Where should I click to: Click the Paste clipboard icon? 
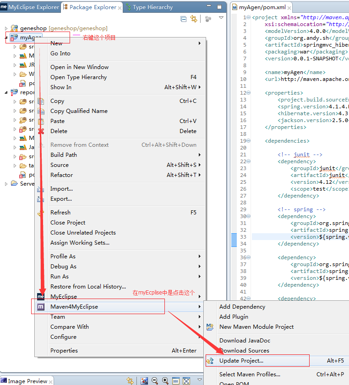(41, 121)
